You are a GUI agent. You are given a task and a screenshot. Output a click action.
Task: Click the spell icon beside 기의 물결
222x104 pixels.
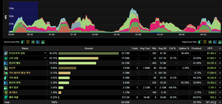(6, 78)
